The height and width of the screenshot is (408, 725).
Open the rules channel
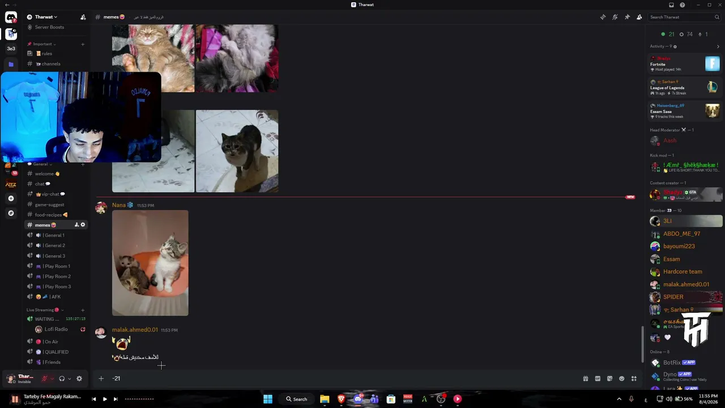click(x=56, y=54)
